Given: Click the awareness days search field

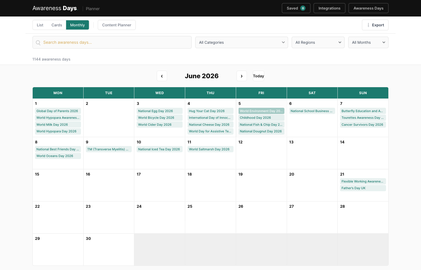Looking at the screenshot, I should click(112, 42).
